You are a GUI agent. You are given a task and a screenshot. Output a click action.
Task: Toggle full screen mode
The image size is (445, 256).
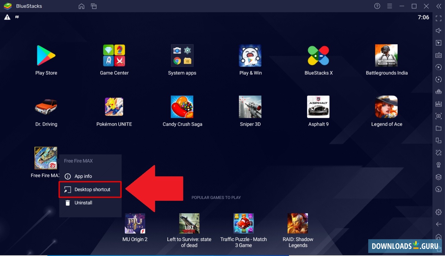pyautogui.click(x=439, y=18)
